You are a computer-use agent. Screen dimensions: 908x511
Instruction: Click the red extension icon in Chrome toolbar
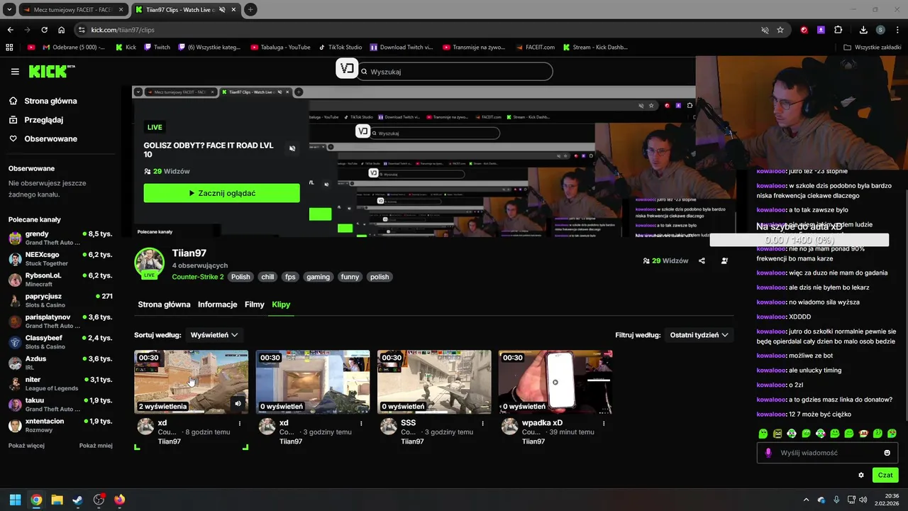(804, 30)
